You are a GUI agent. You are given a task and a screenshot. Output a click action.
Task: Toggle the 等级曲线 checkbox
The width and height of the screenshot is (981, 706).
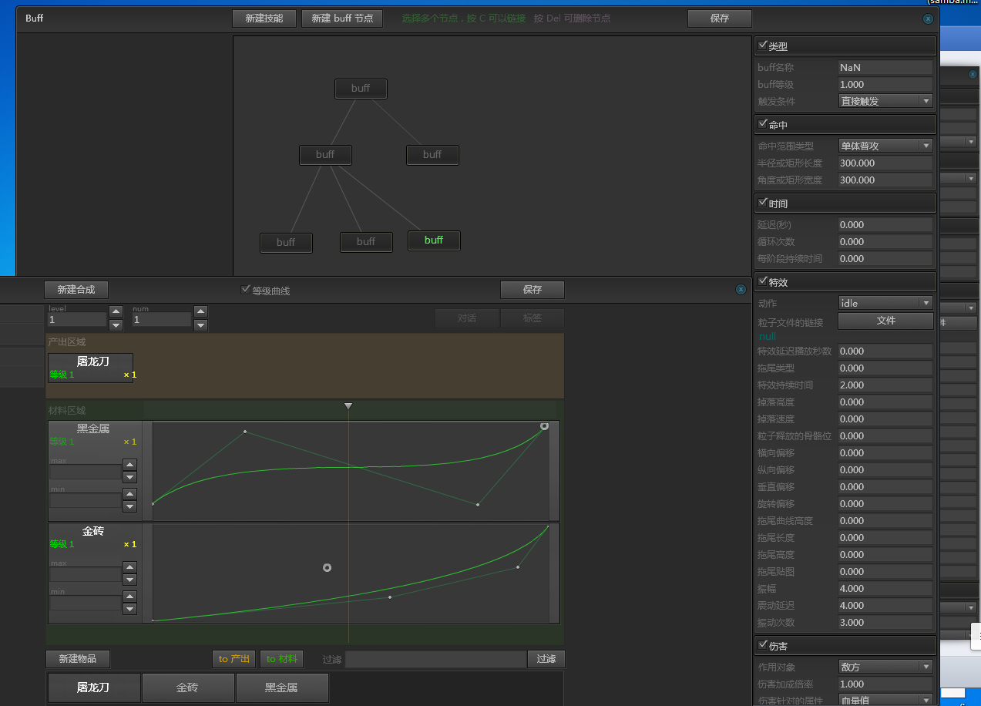pyautogui.click(x=246, y=290)
